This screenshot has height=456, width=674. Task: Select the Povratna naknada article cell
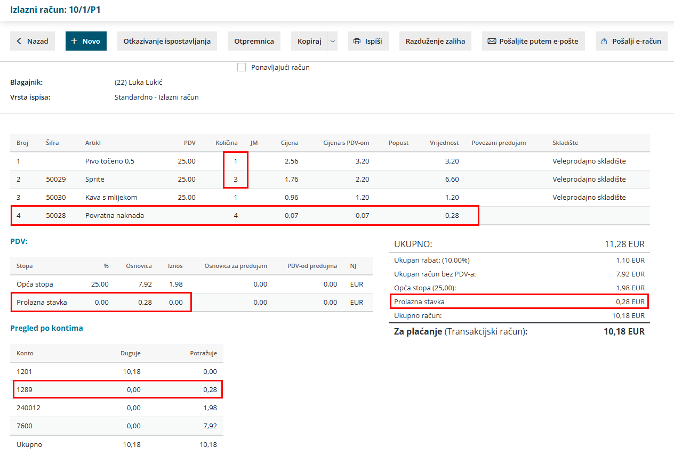pyautogui.click(x=115, y=215)
